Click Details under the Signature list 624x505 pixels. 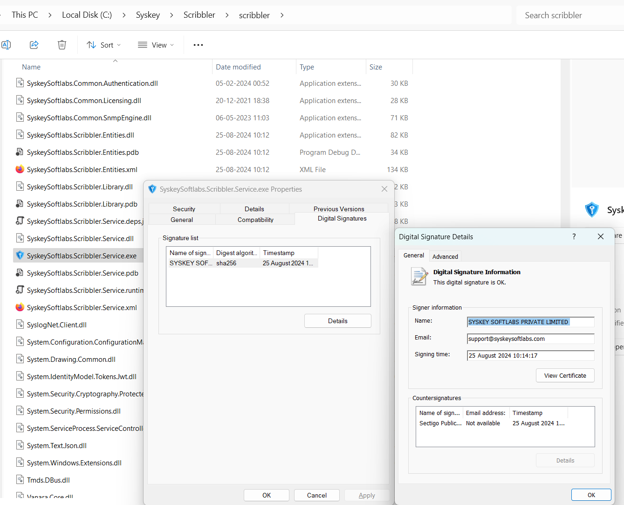click(x=337, y=321)
